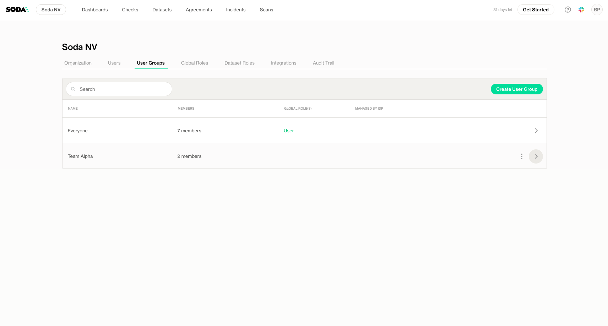
Task: Focus the Search user groups field
Action: (123, 89)
